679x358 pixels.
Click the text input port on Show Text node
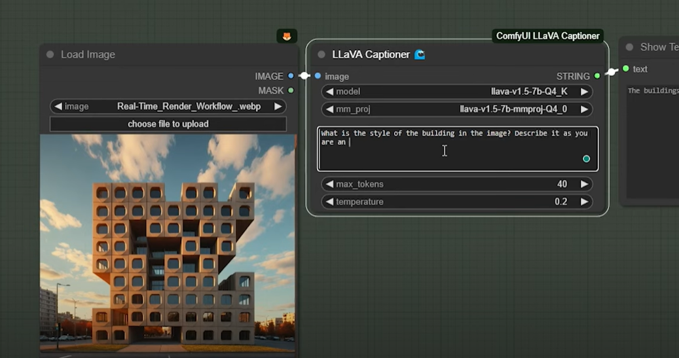pyautogui.click(x=626, y=69)
